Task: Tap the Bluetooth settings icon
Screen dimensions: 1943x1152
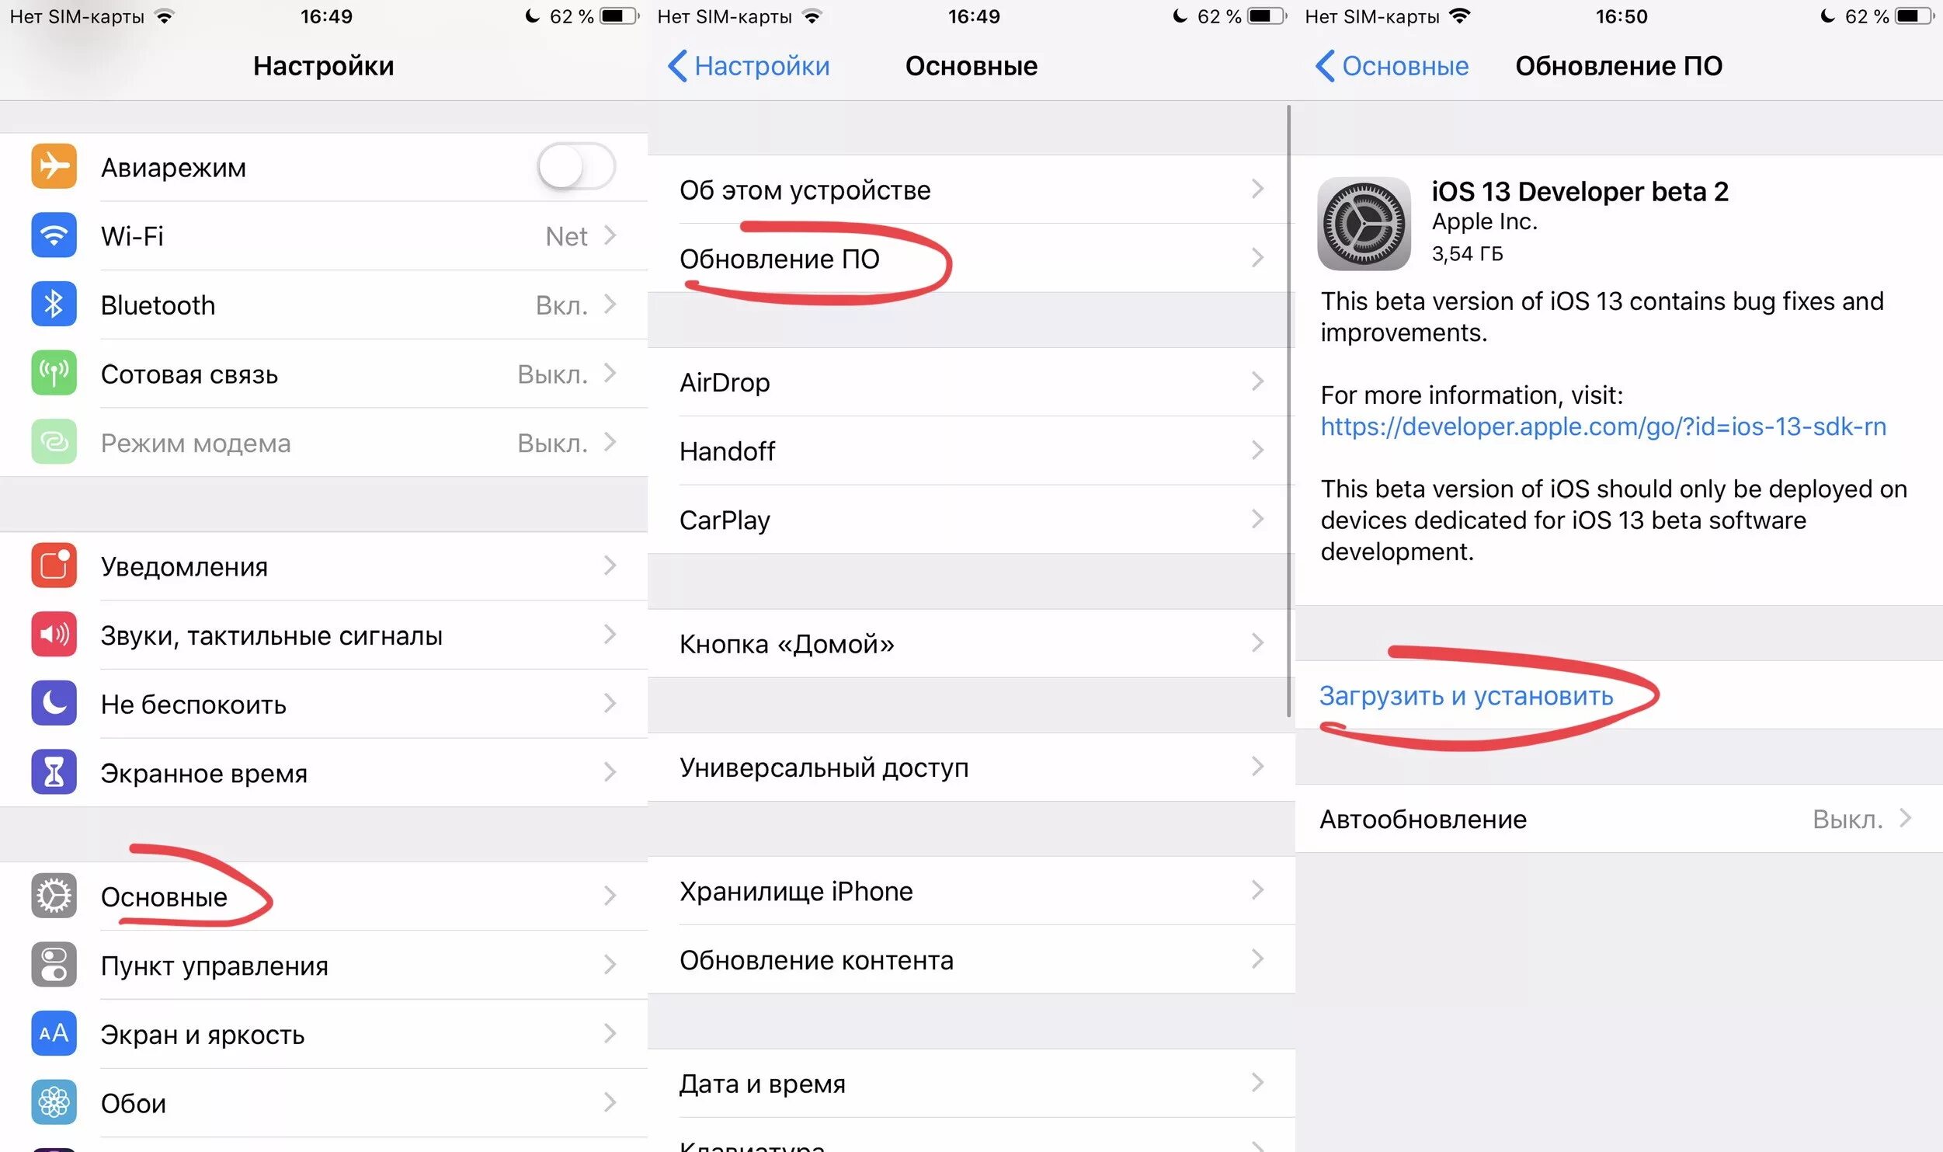Action: click(x=50, y=305)
